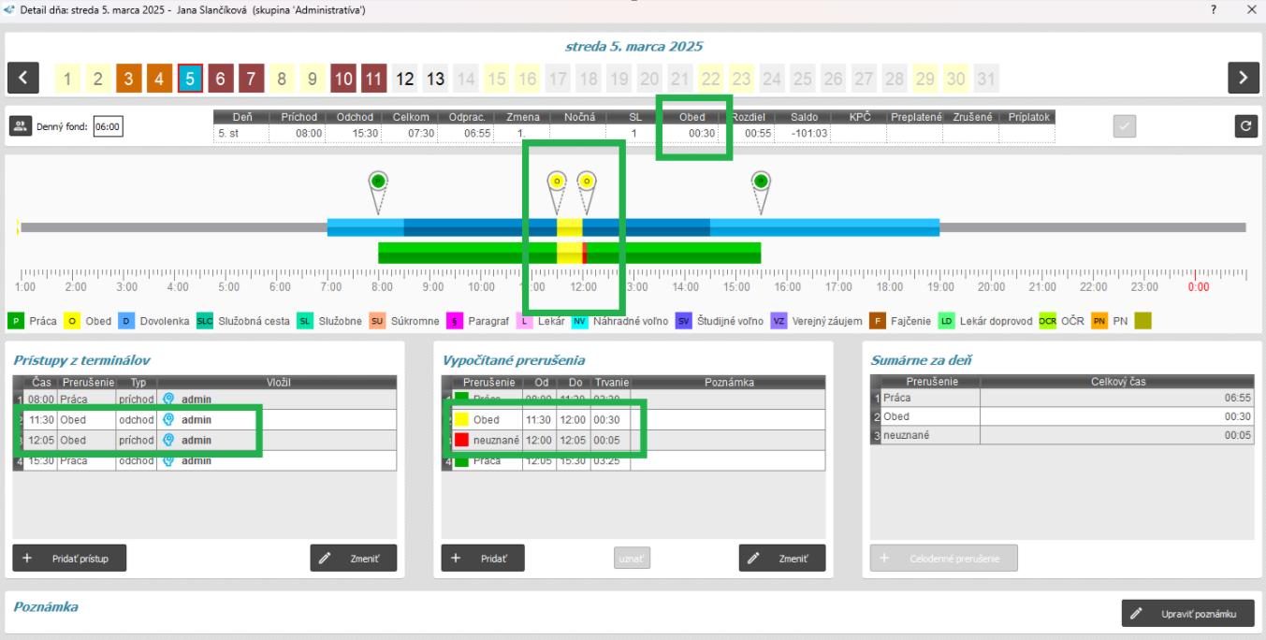
Task: Click the Denný fond time field
Action: pyautogui.click(x=109, y=127)
